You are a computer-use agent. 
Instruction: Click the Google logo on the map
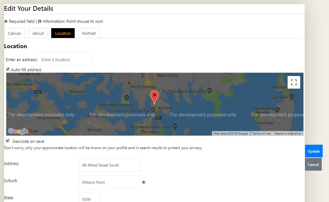coord(18,131)
